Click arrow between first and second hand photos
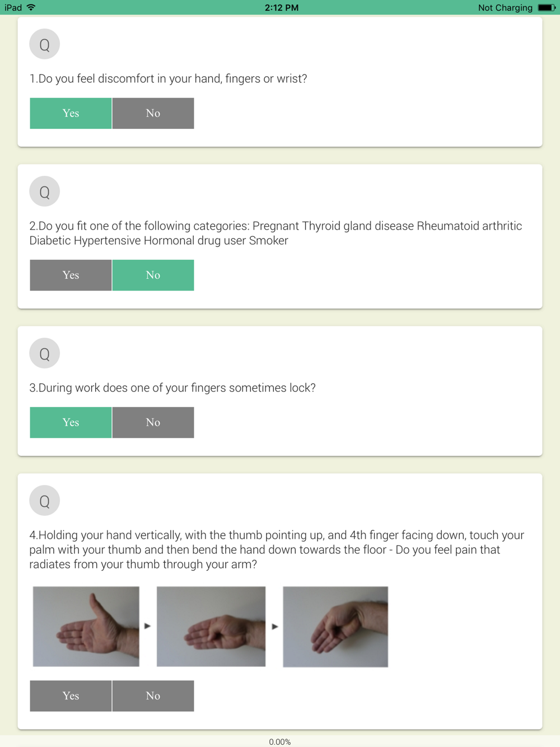This screenshot has height=747, width=560. pos(147,626)
